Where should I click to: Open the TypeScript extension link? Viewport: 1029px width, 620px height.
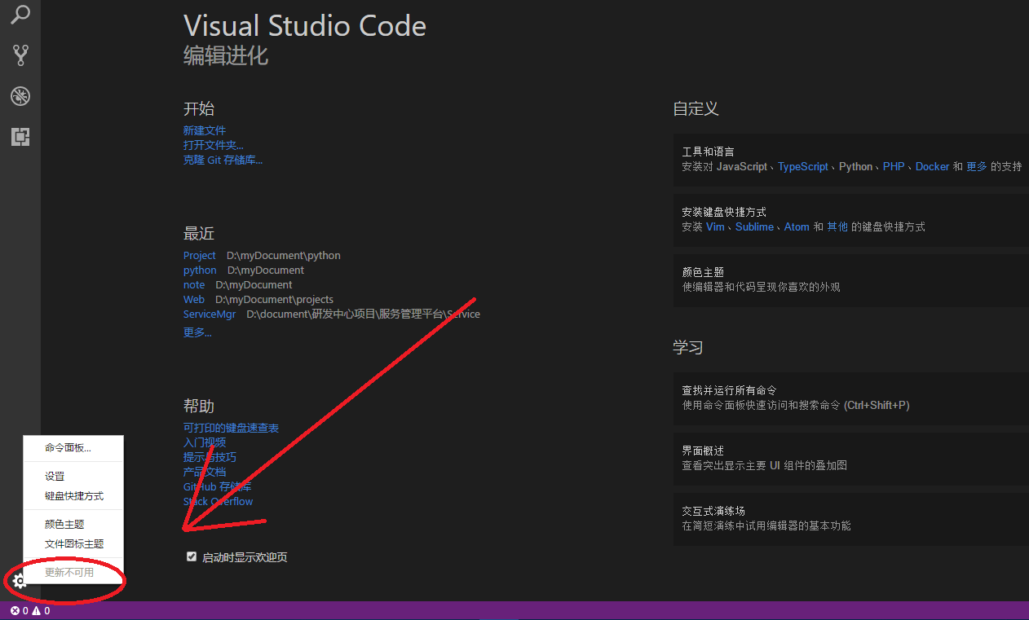[802, 166]
